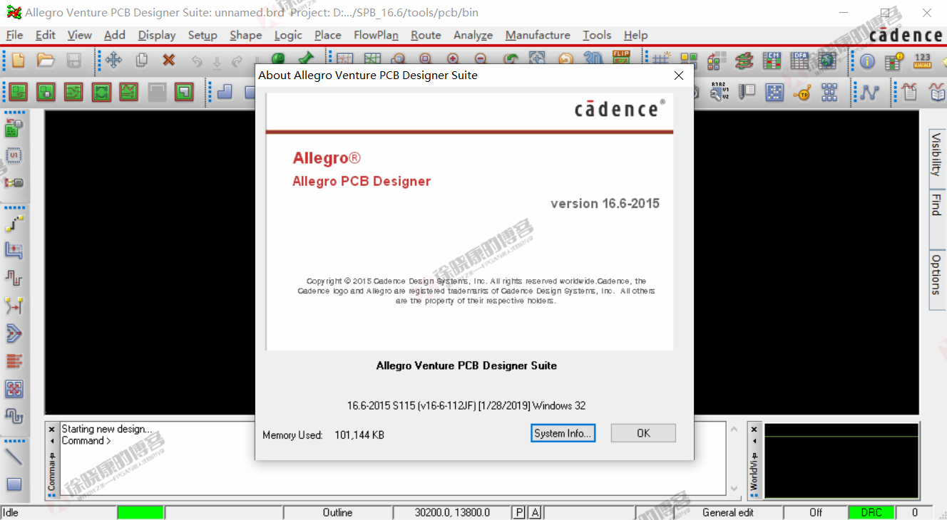Click the TP testpoint icon
Viewport: 947px width, 520px height.
click(x=802, y=92)
